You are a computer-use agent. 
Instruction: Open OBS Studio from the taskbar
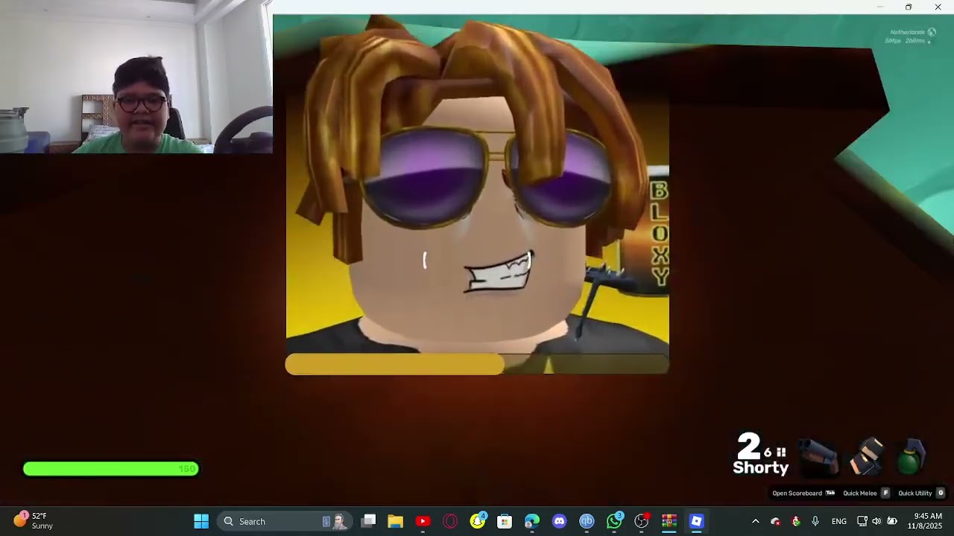pos(642,521)
